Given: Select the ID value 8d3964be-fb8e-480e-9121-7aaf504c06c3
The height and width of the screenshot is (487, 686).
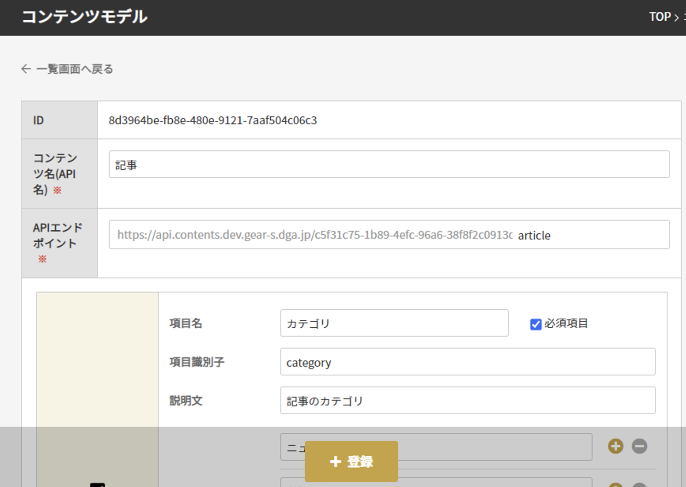Looking at the screenshot, I should (x=213, y=121).
